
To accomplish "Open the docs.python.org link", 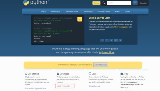I will coord(94,86).
